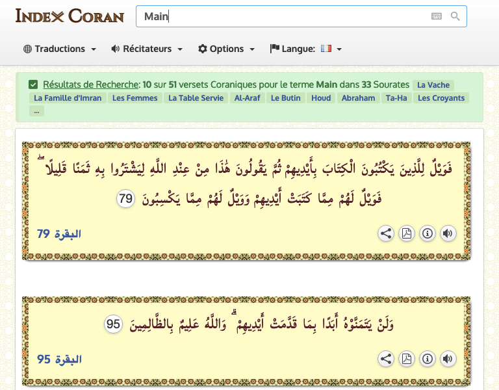Toggle the green search results checkbox
This screenshot has width=499, height=390.
pos(33,84)
